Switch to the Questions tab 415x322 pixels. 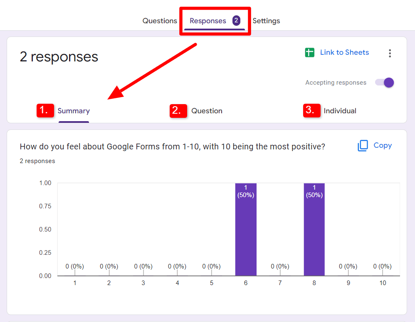tap(160, 21)
